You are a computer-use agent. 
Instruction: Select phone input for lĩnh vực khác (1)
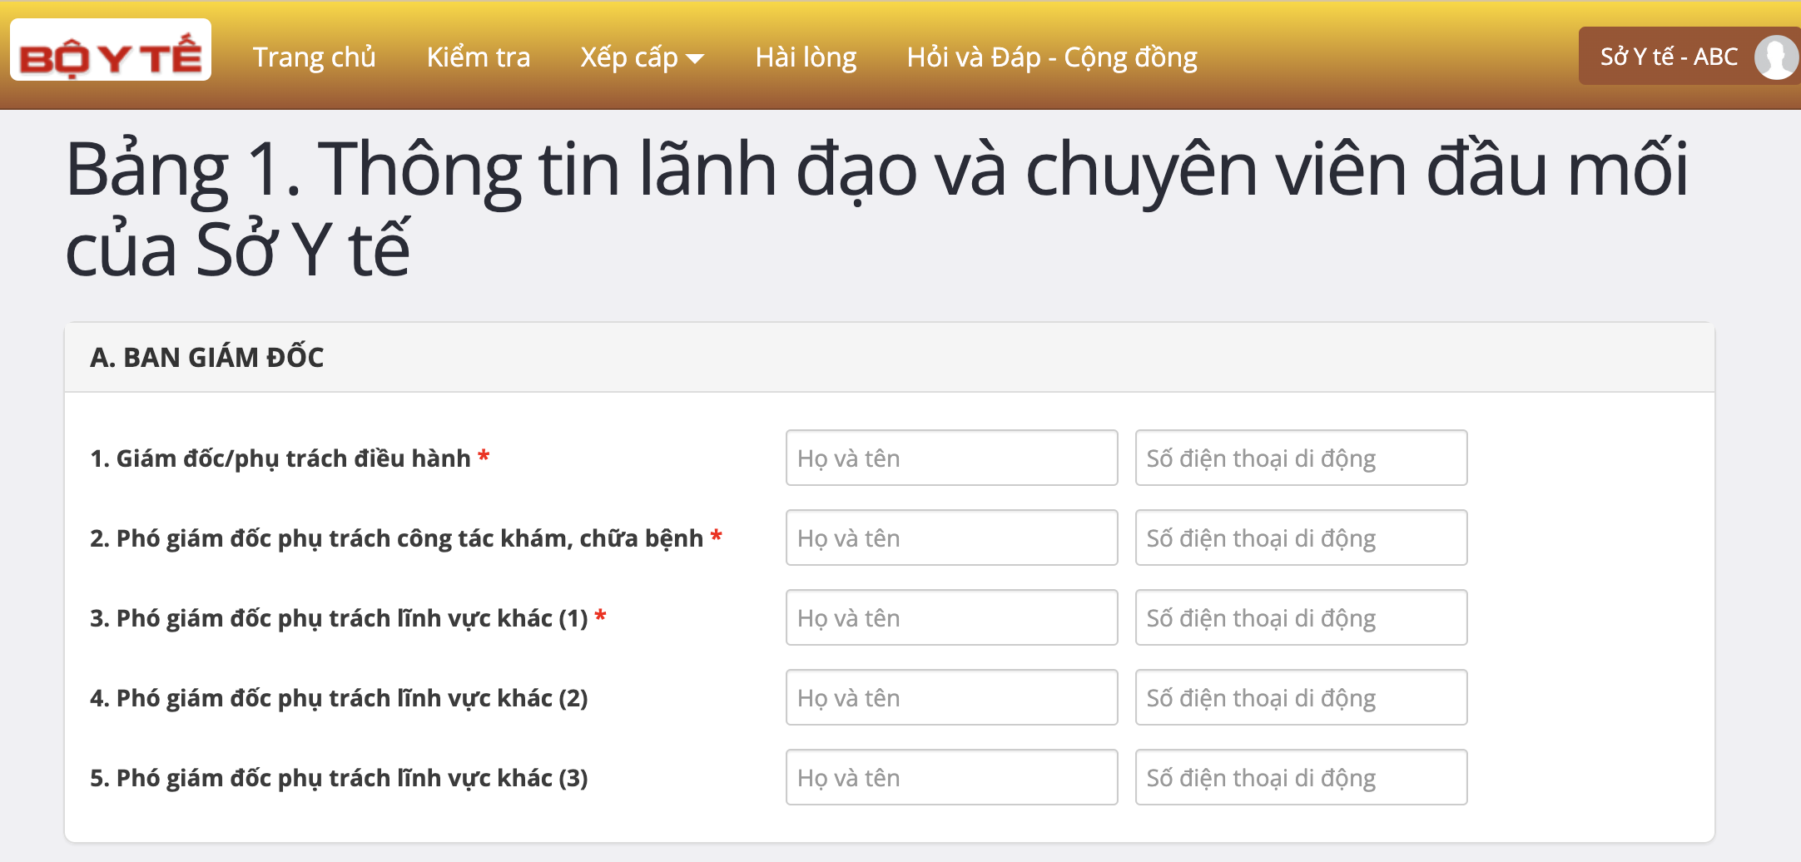(1301, 617)
